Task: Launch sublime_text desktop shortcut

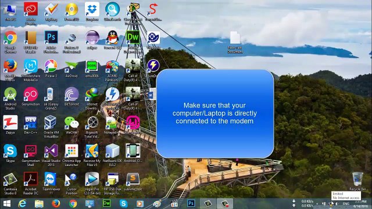Action: 133,182
